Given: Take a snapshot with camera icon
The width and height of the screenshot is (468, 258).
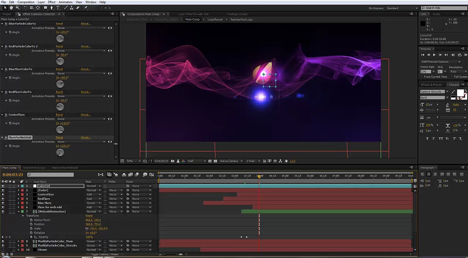Looking at the screenshot, I should pyautogui.click(x=173, y=161).
